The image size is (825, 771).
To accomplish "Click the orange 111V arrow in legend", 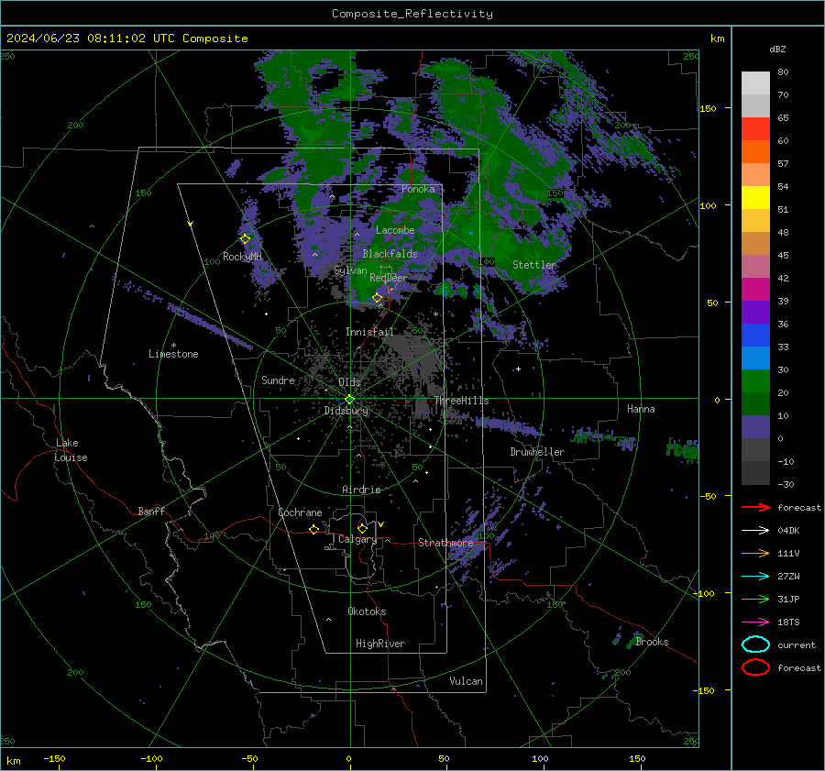I will 755,553.
